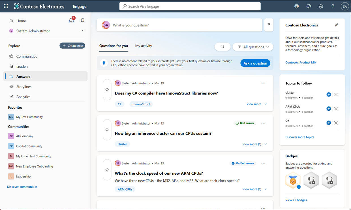Open the Discover more topics link
The image size is (351, 210).
[x=300, y=137]
